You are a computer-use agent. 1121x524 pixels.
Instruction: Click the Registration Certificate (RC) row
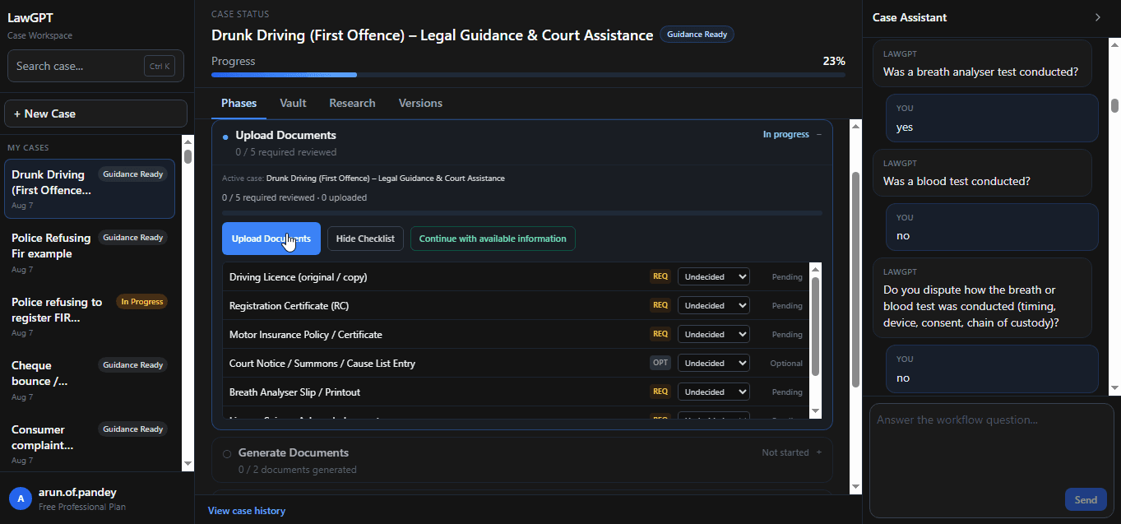[516, 305]
